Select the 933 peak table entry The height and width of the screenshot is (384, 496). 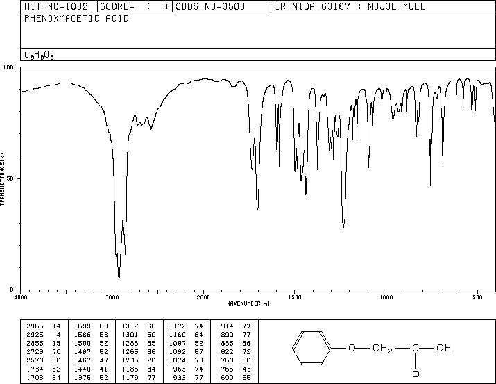188,378
